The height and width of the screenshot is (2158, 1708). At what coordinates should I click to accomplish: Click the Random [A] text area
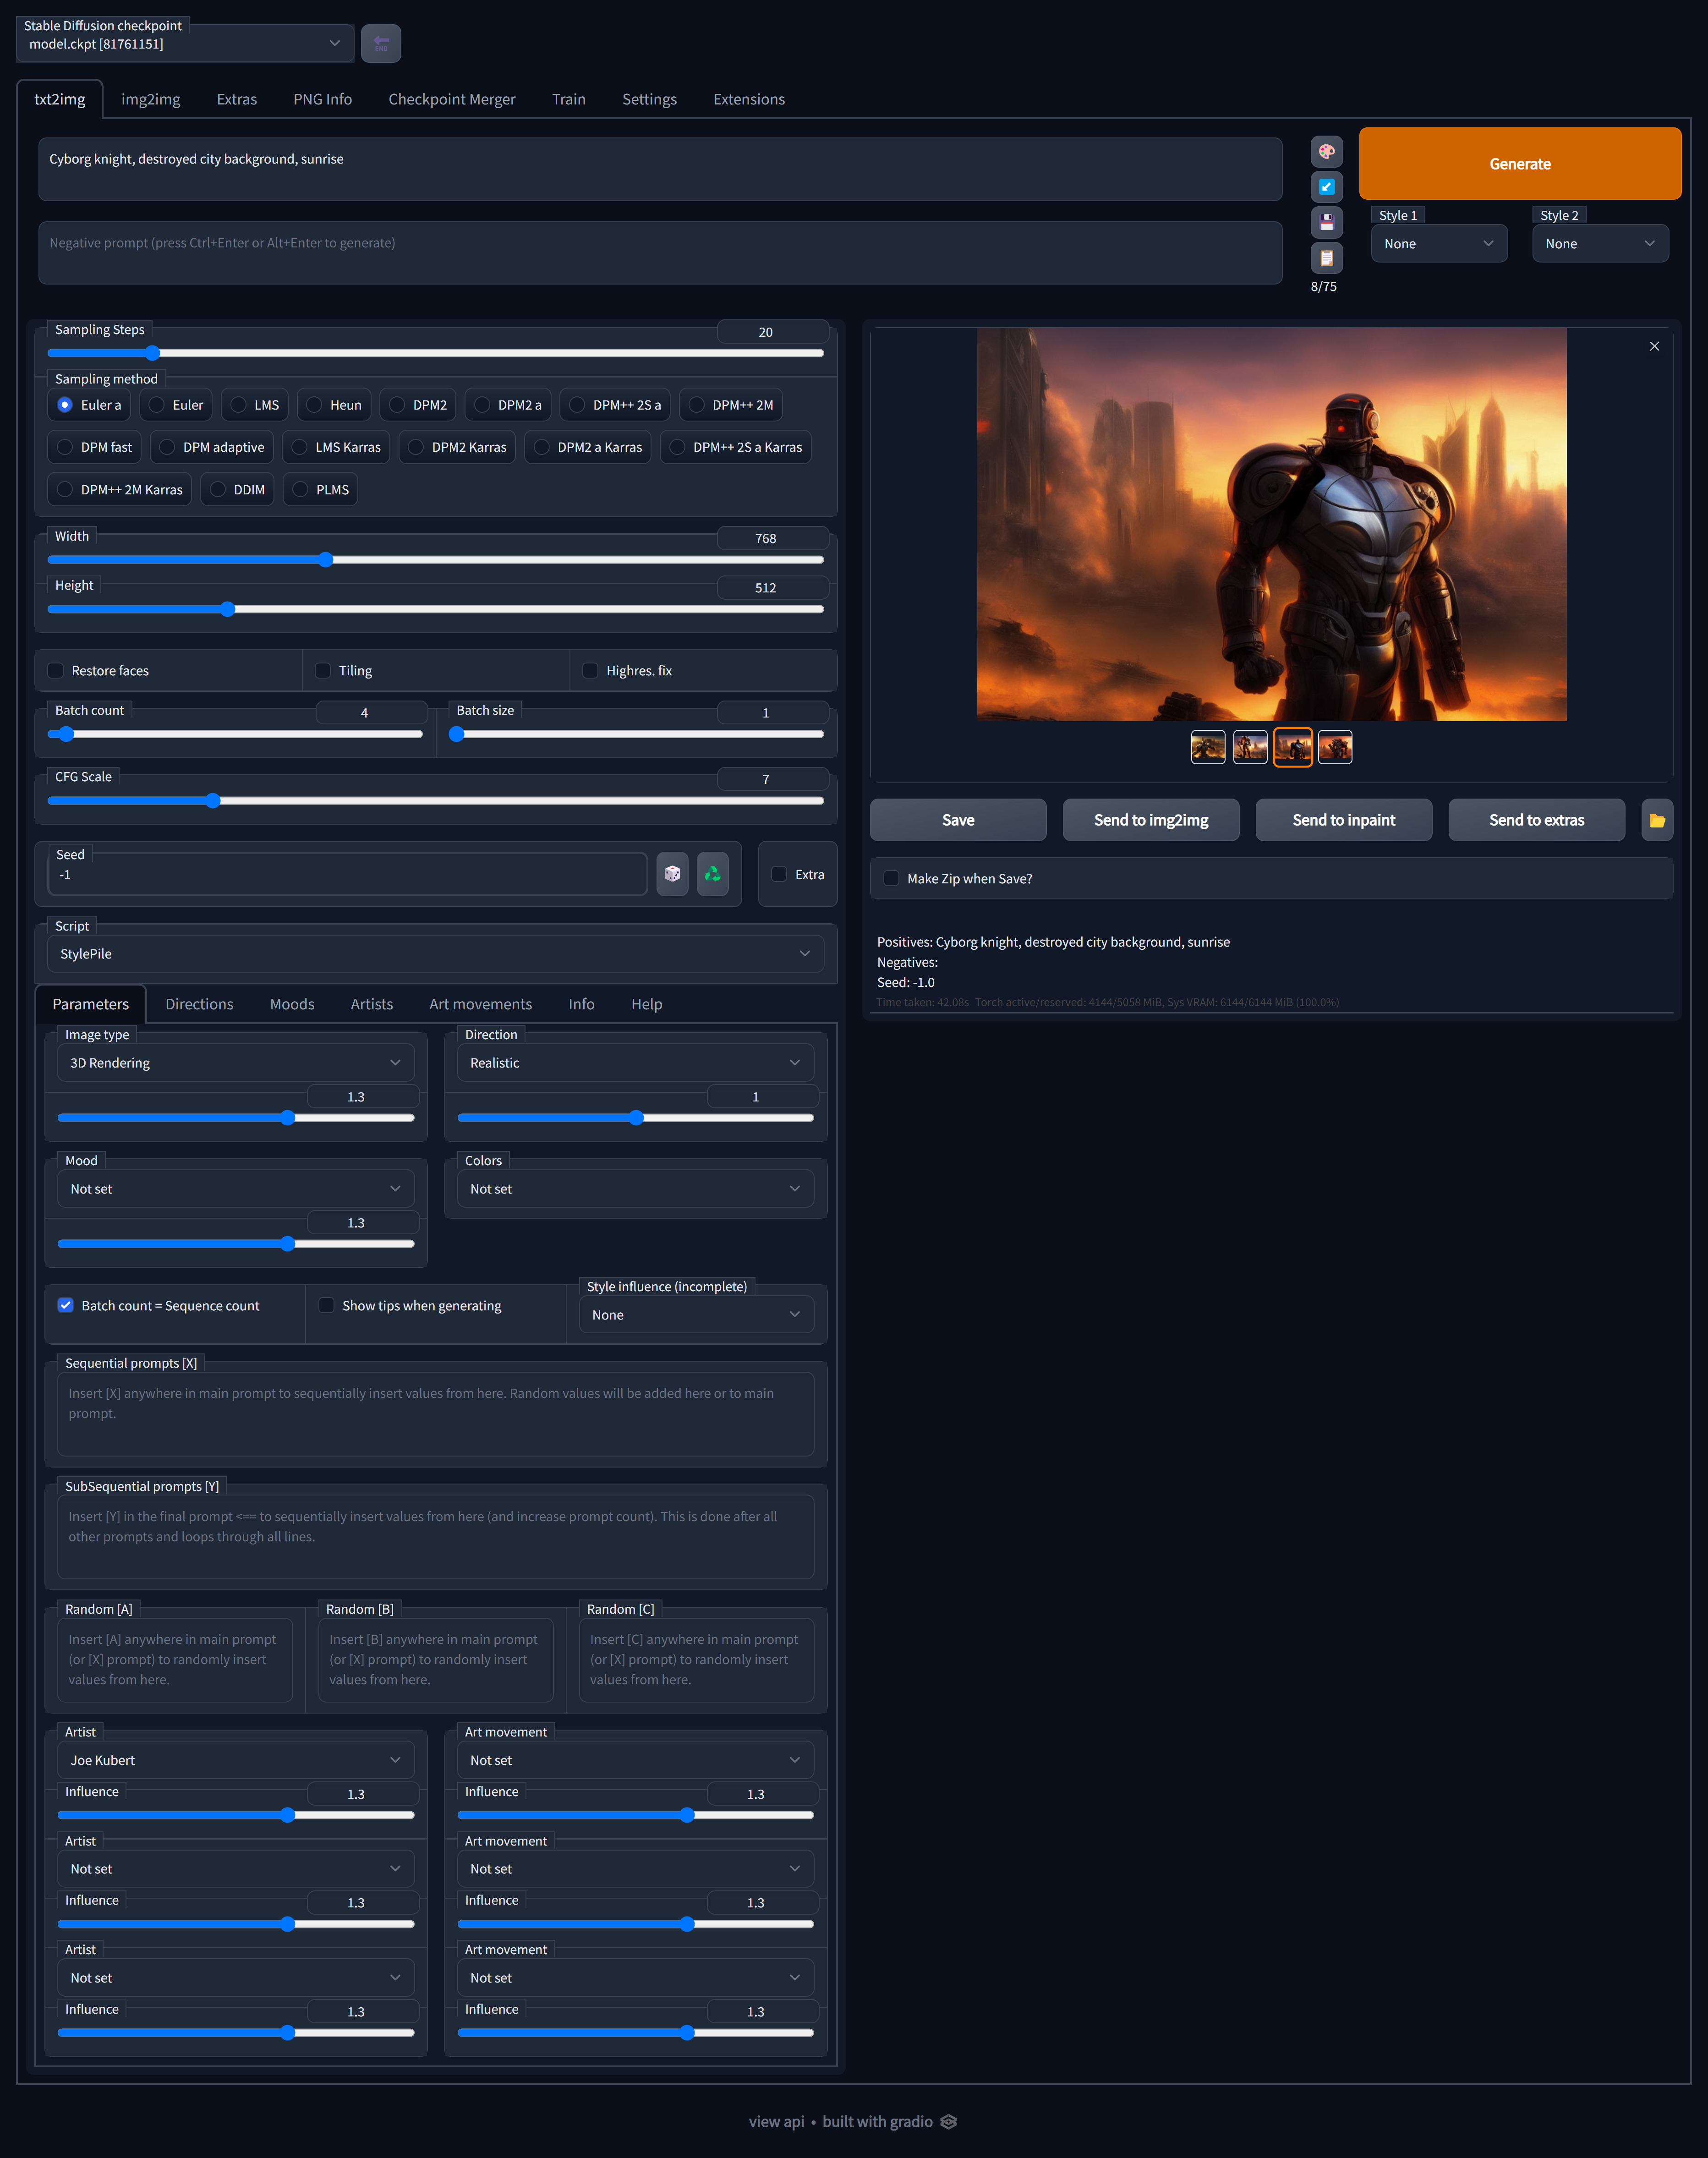175,1660
